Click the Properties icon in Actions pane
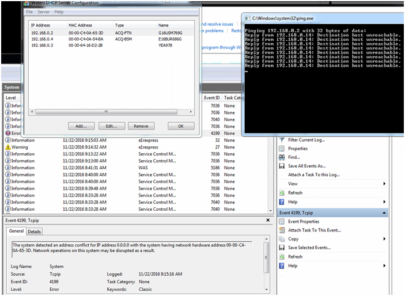The width and height of the screenshot is (405, 296). (x=282, y=149)
